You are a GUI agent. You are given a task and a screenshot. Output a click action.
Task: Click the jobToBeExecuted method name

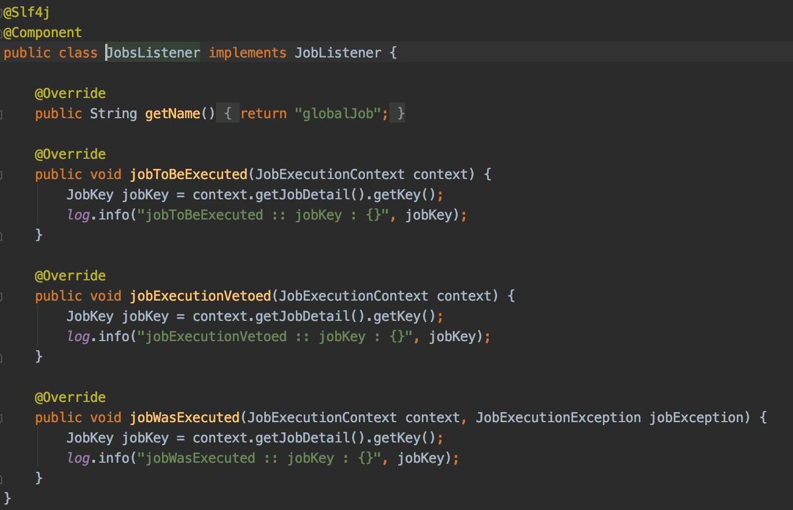pyautogui.click(x=188, y=175)
